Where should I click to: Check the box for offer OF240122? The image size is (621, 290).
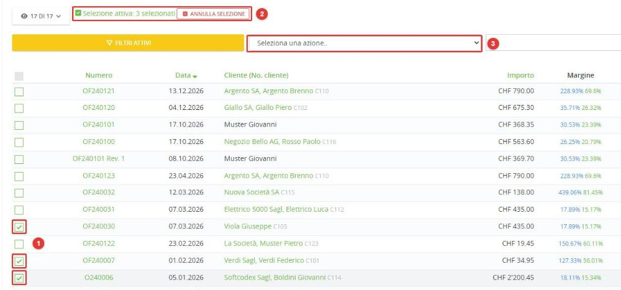click(x=19, y=244)
